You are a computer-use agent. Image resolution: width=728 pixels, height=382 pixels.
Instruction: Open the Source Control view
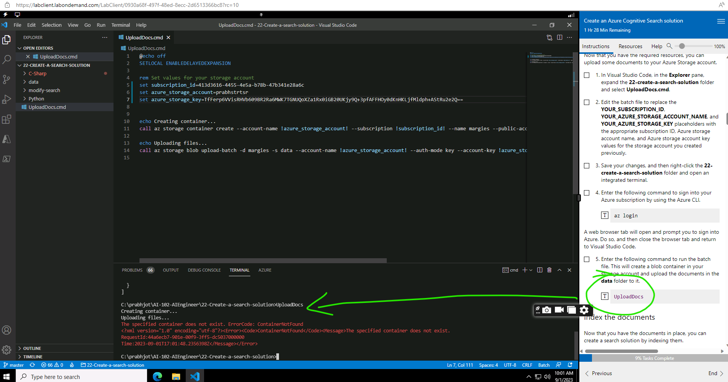[6, 79]
